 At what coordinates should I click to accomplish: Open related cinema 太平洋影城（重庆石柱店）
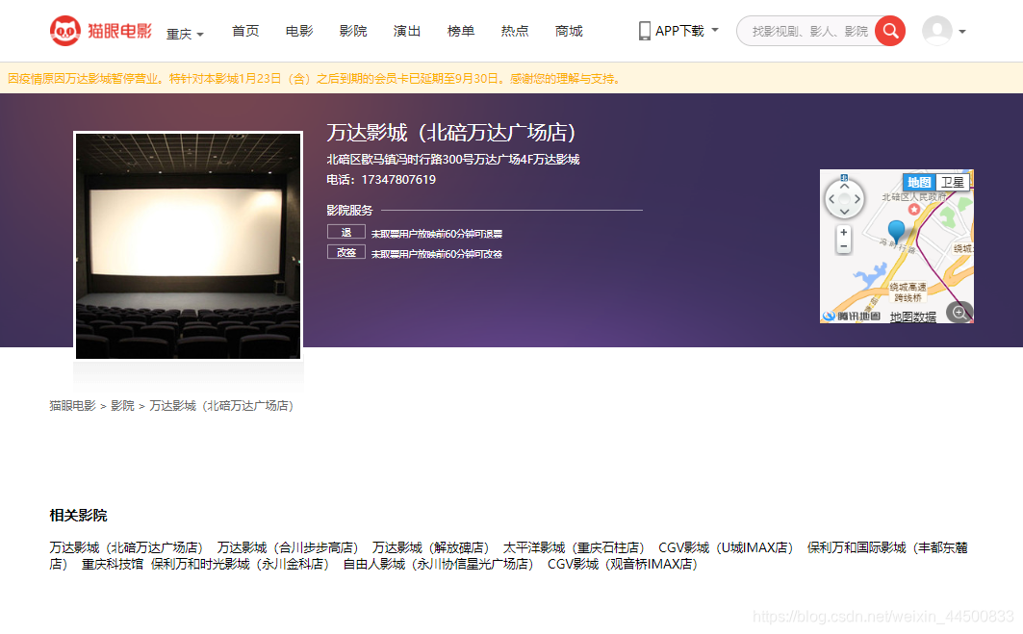574,547
